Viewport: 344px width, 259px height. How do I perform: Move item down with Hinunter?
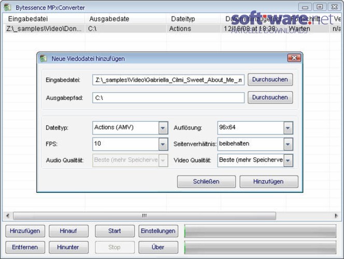(68, 247)
